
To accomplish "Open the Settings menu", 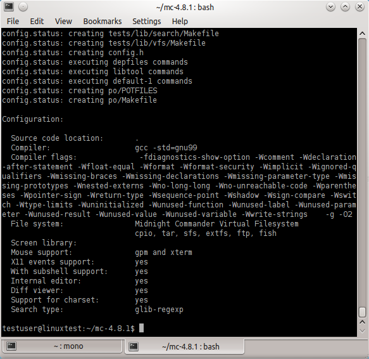I will pos(147,22).
